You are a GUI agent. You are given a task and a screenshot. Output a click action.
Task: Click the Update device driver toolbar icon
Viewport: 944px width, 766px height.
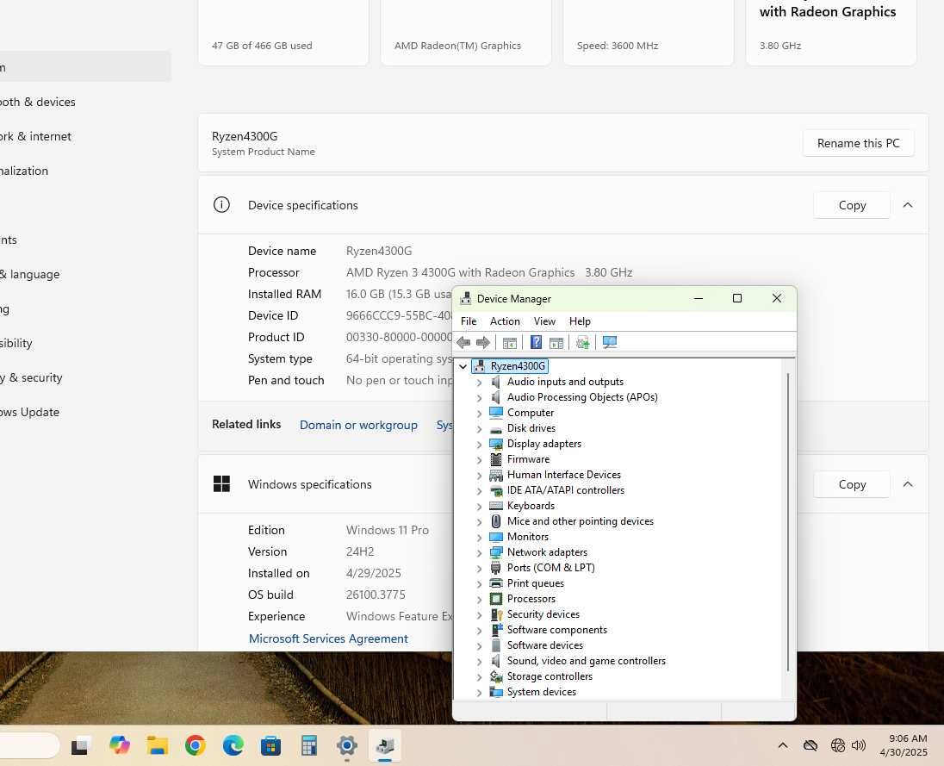(582, 343)
